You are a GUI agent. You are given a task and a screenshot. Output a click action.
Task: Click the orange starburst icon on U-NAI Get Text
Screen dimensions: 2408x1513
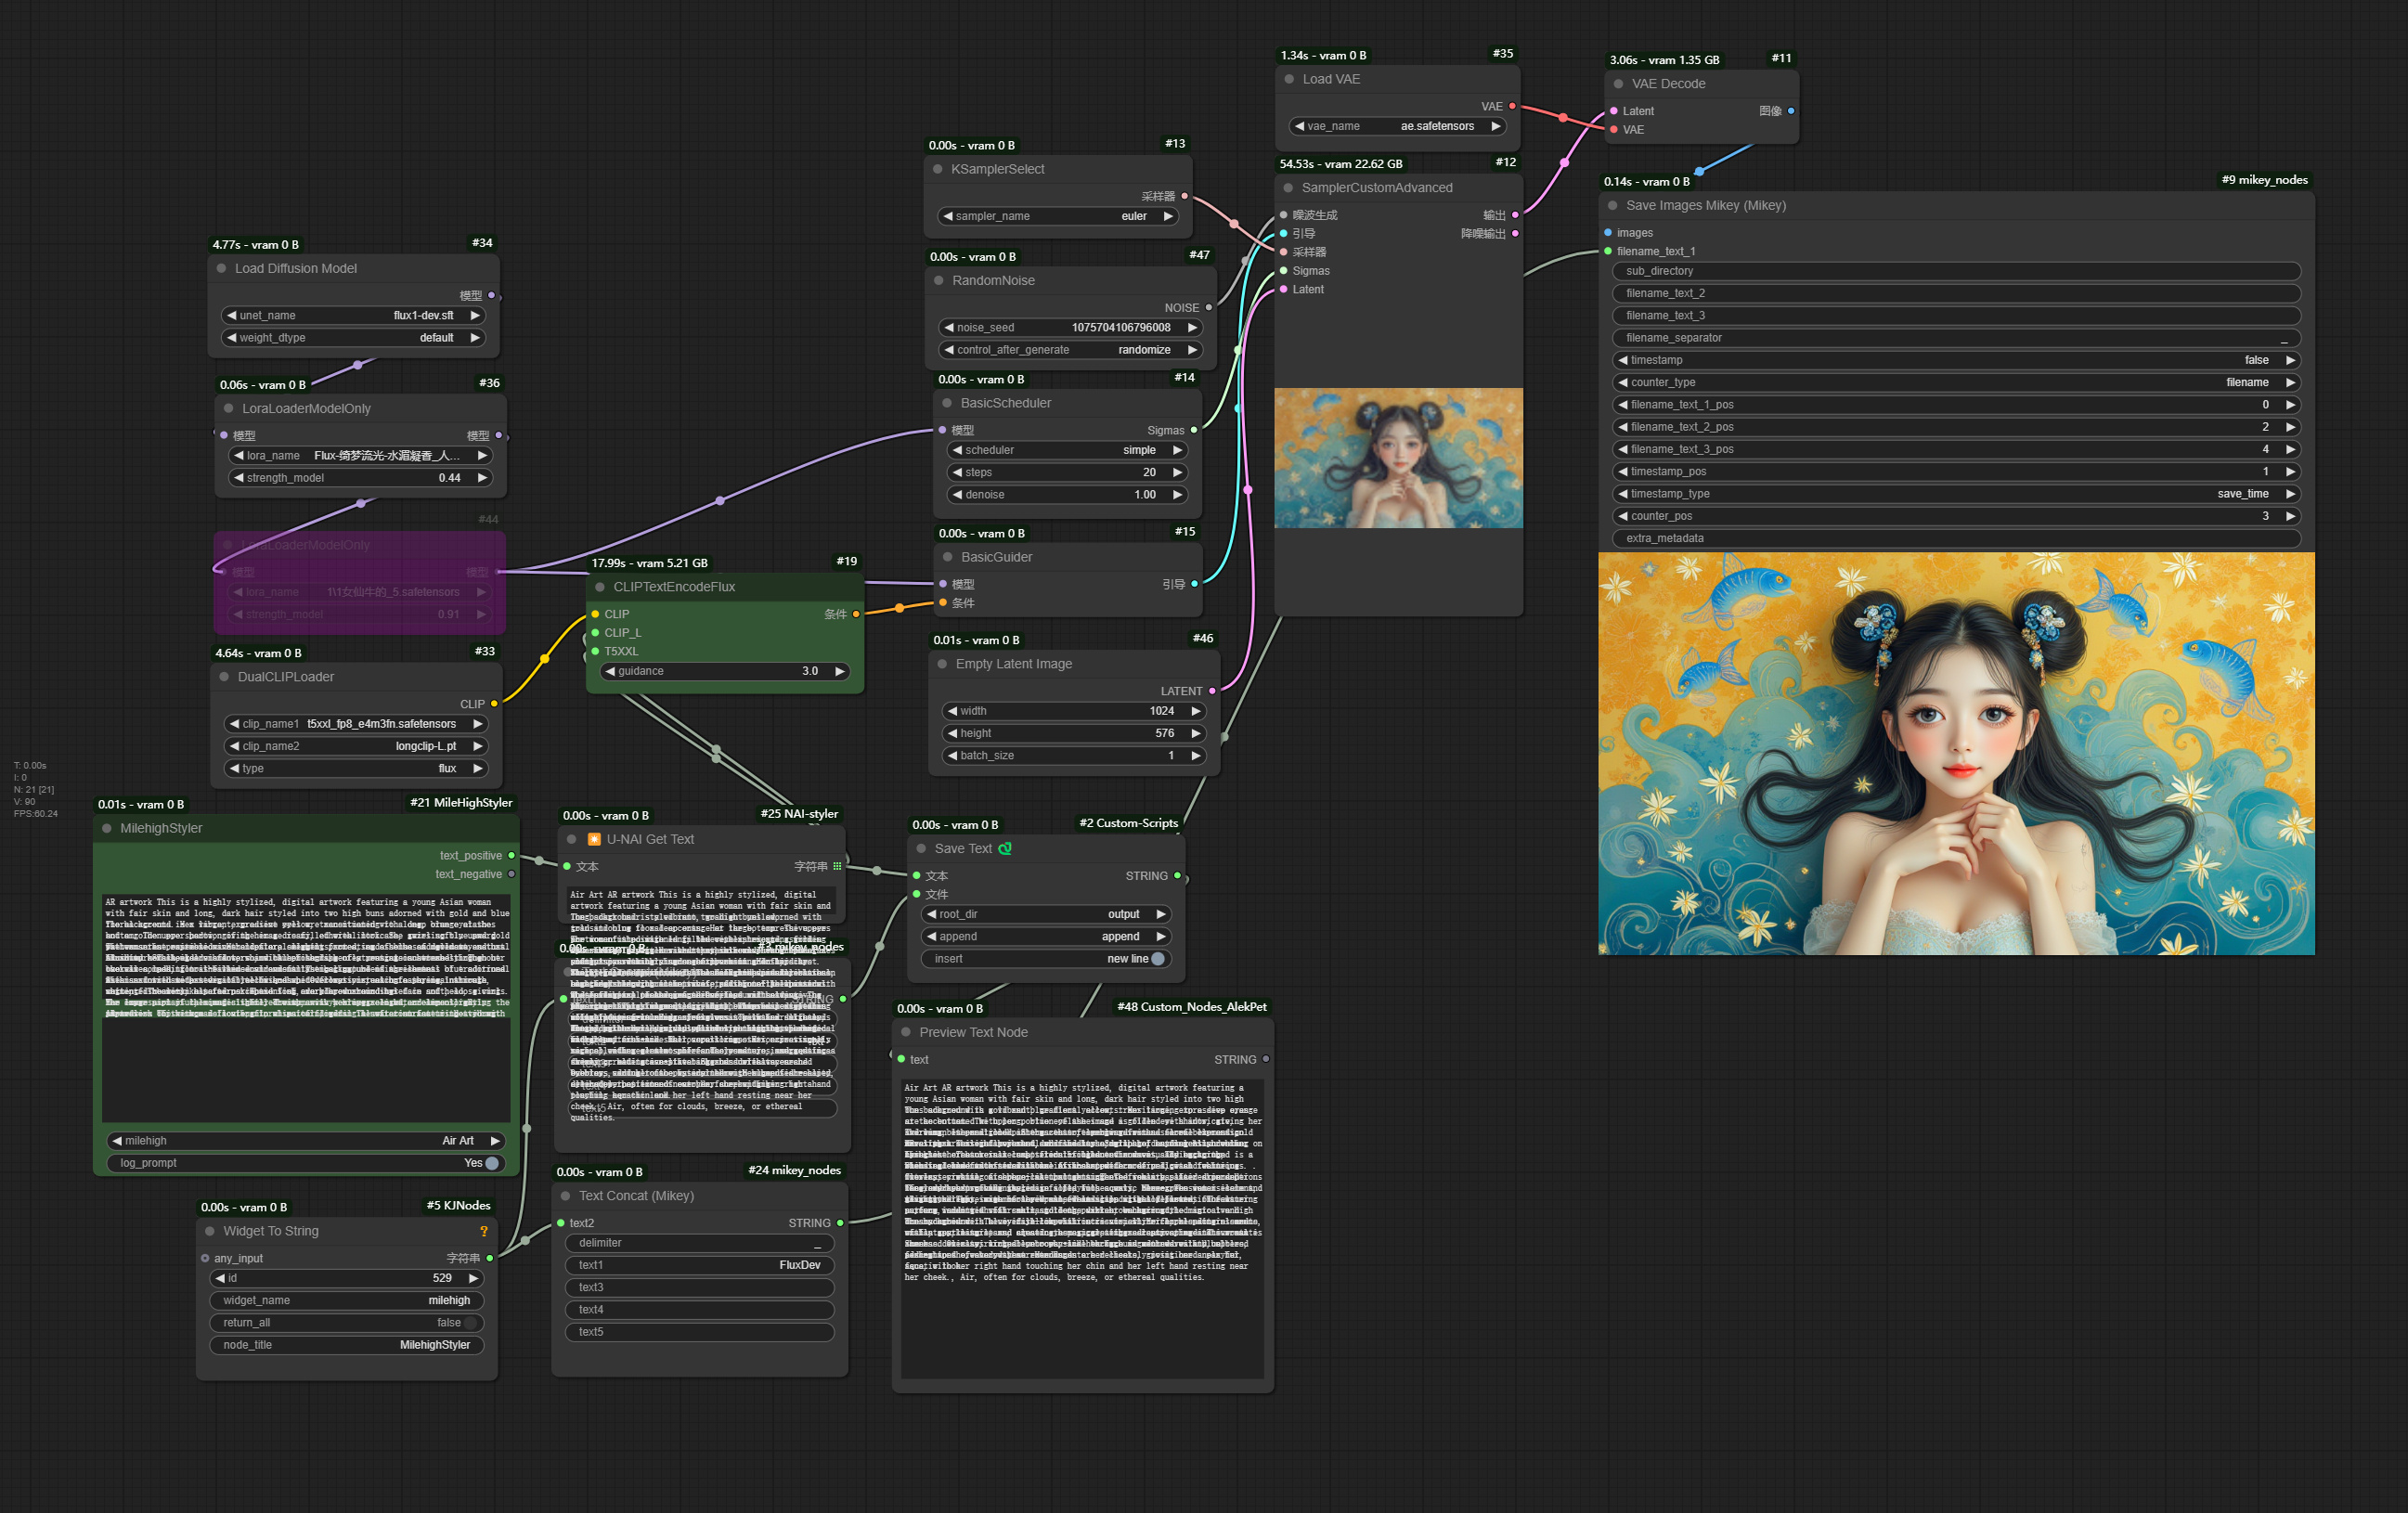[x=593, y=839]
